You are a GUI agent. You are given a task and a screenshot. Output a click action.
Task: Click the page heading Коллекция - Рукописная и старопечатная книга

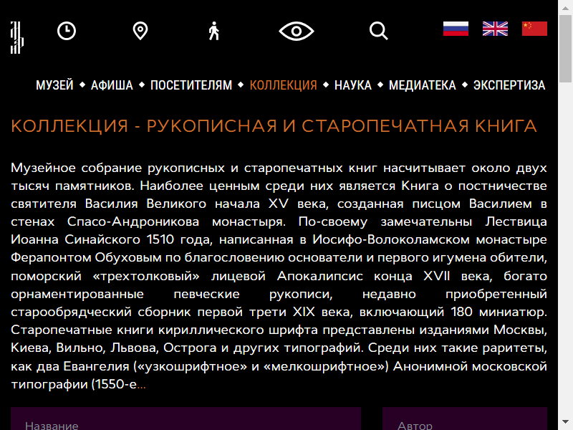coord(274,126)
